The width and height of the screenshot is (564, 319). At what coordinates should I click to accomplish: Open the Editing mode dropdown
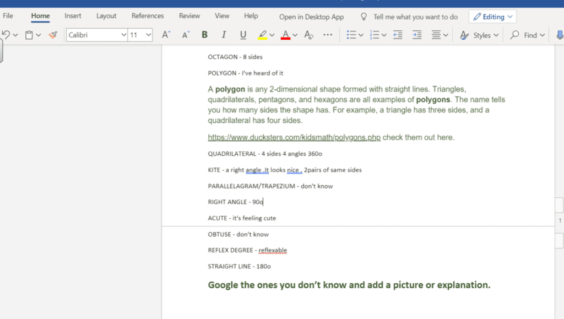tap(492, 17)
